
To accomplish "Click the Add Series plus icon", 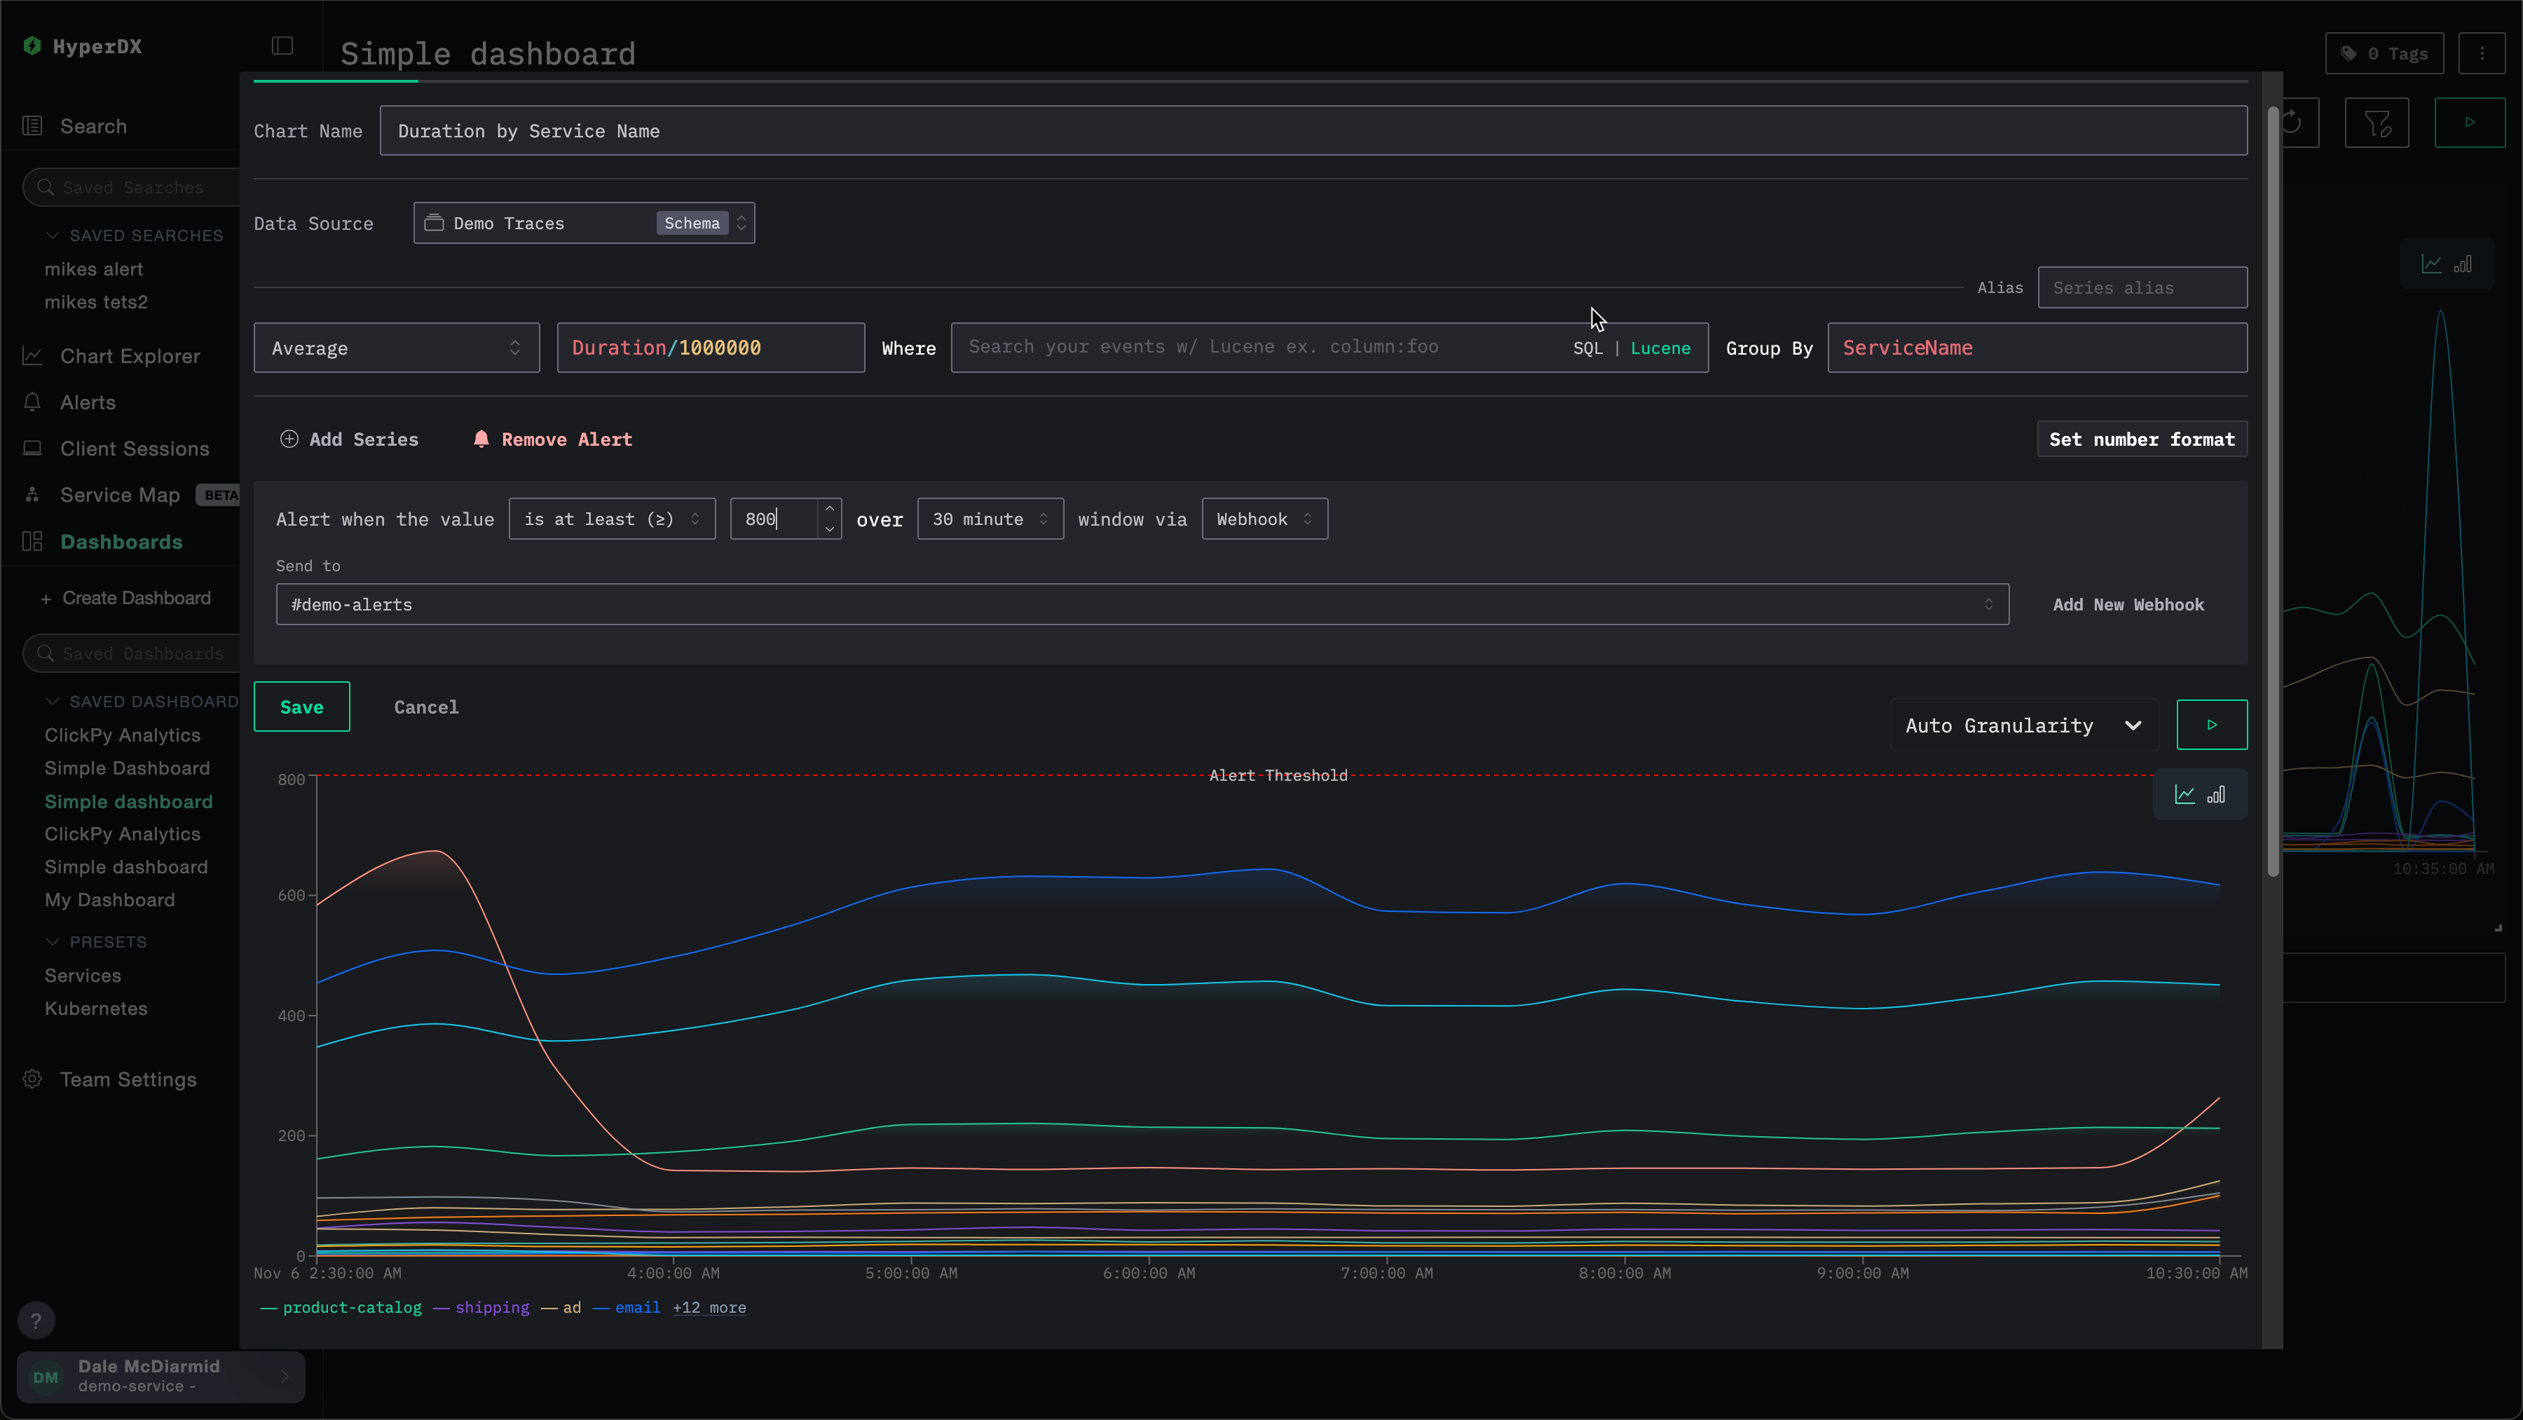I will tap(289, 439).
